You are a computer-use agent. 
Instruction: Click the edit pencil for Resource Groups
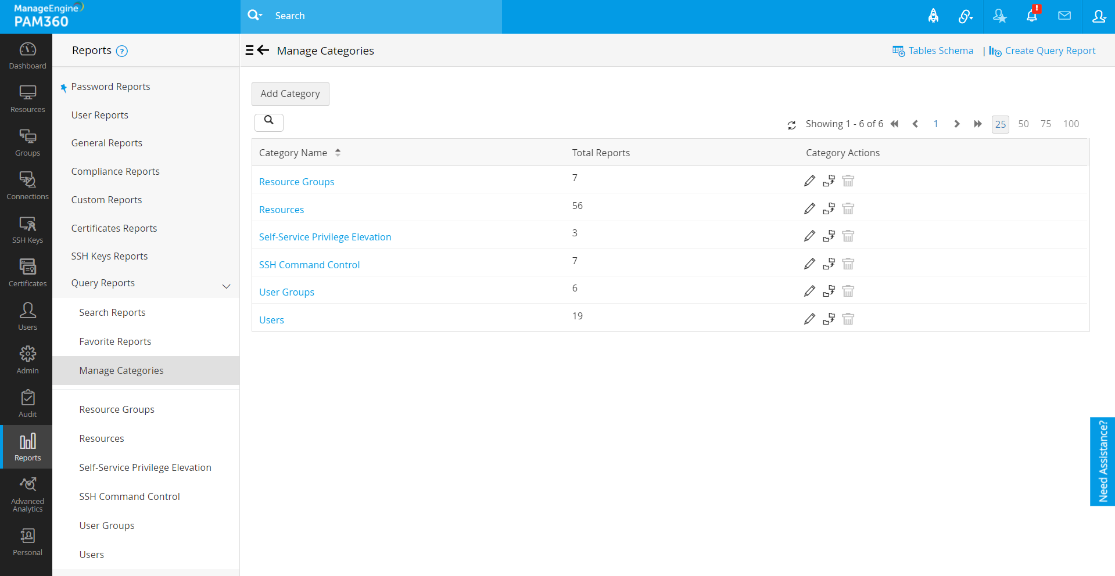(809, 181)
